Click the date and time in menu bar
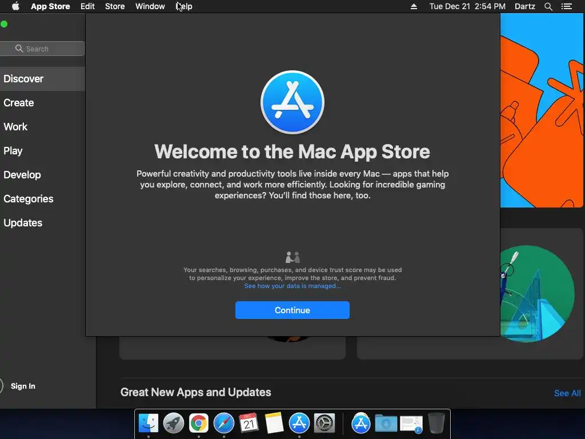This screenshot has width=585, height=439. tap(467, 6)
